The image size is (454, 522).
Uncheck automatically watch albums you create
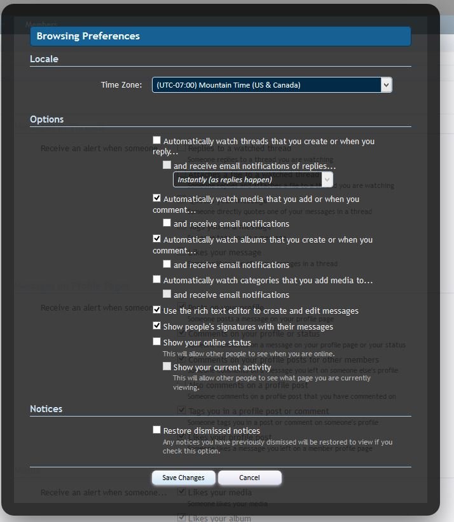[x=156, y=239]
